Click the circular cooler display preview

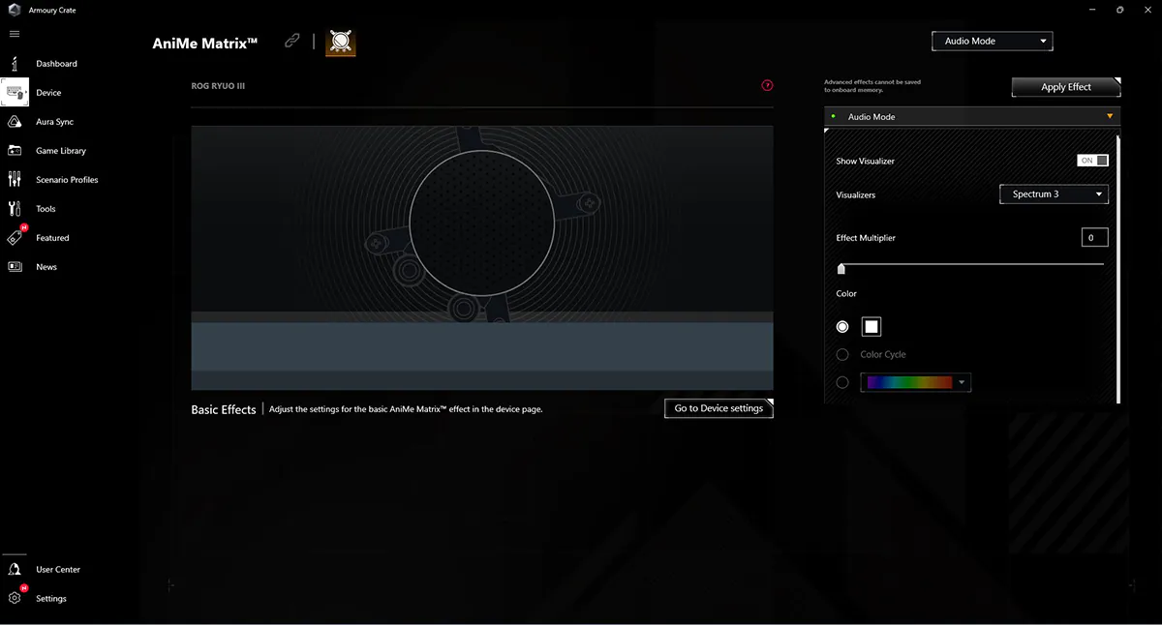[x=482, y=222]
